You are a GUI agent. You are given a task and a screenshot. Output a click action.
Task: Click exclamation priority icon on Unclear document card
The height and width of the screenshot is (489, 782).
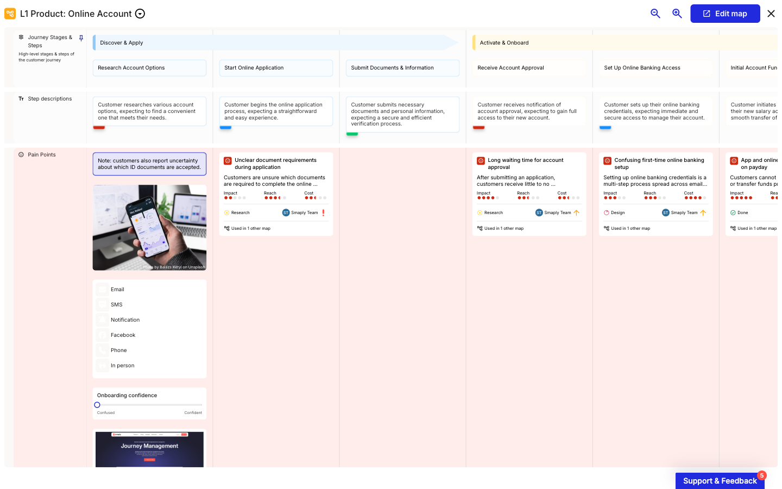[323, 213]
